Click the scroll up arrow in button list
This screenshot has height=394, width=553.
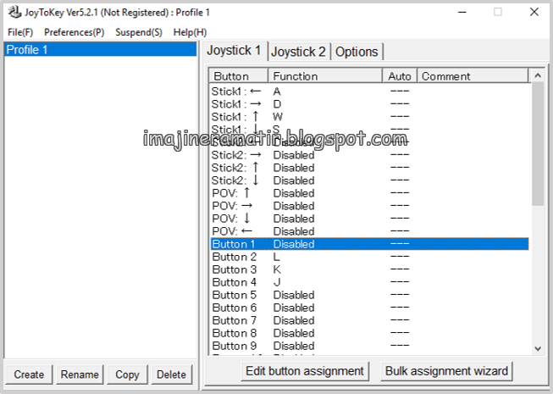pos(538,75)
